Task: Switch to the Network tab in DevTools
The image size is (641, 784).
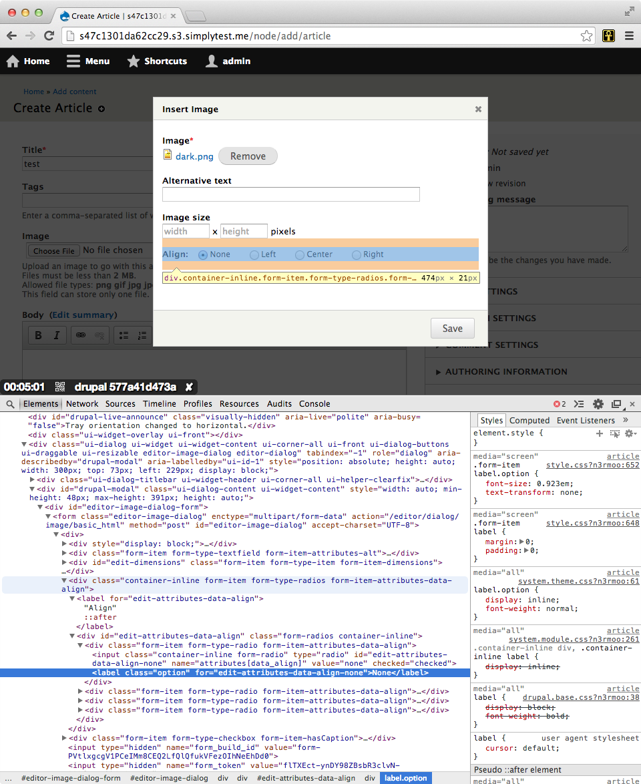Action: pos(82,403)
